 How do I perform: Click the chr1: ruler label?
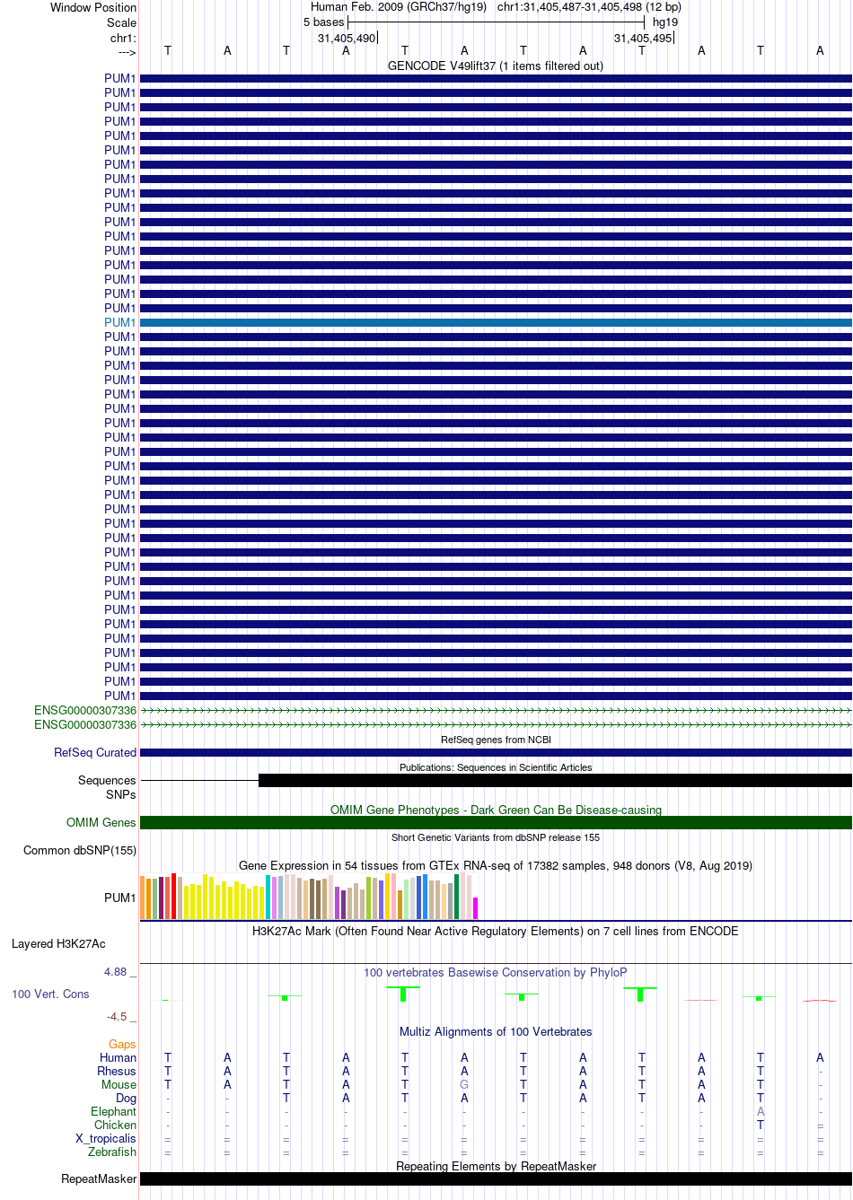pyautogui.click(x=123, y=38)
